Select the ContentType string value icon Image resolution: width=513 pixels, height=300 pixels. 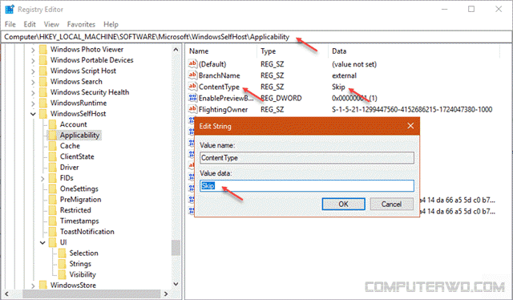pos(192,87)
